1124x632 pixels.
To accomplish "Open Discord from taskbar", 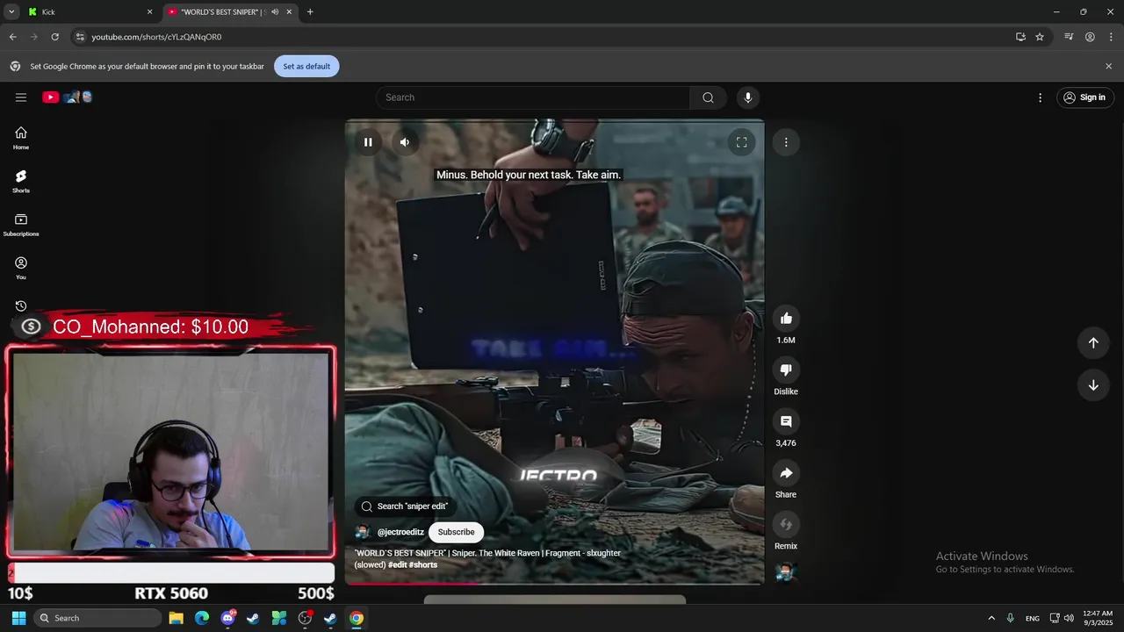I will [x=228, y=618].
